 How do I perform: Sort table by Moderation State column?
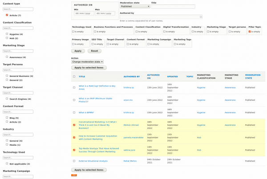(253, 76)
